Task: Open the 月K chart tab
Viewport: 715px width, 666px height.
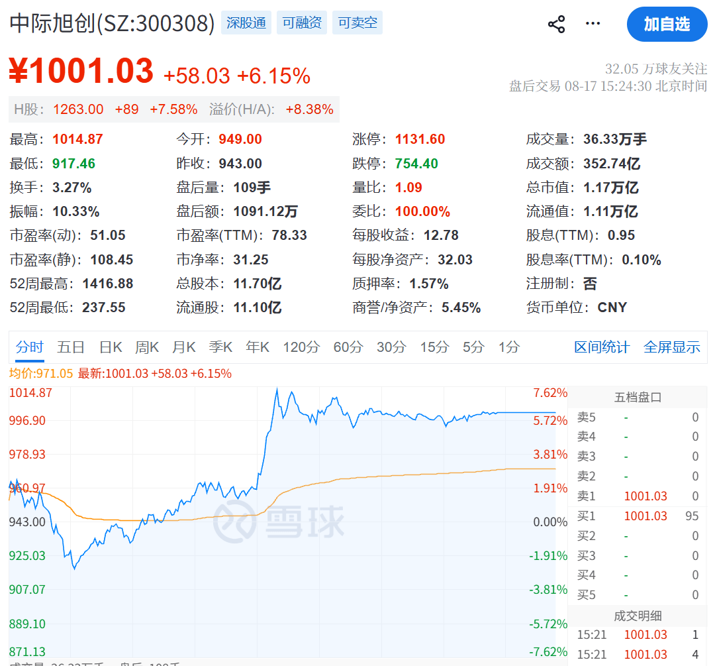Action: (184, 347)
